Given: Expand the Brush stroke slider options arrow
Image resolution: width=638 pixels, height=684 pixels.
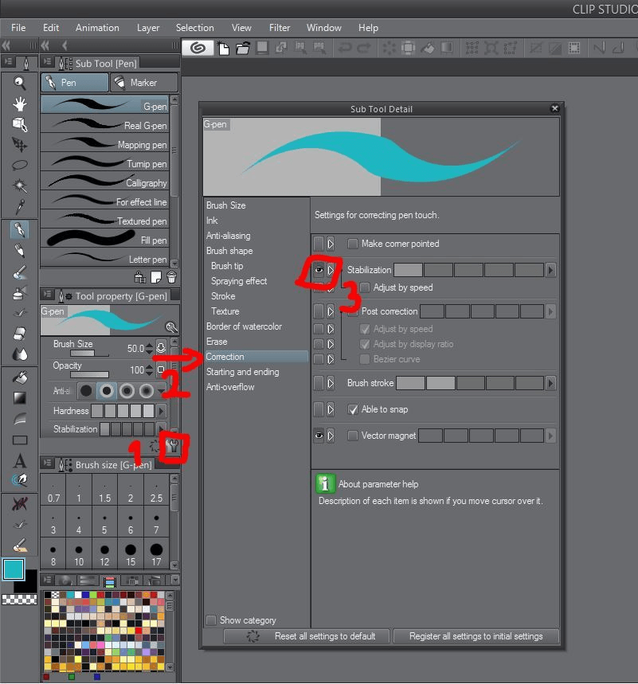Looking at the screenshot, I should (550, 383).
